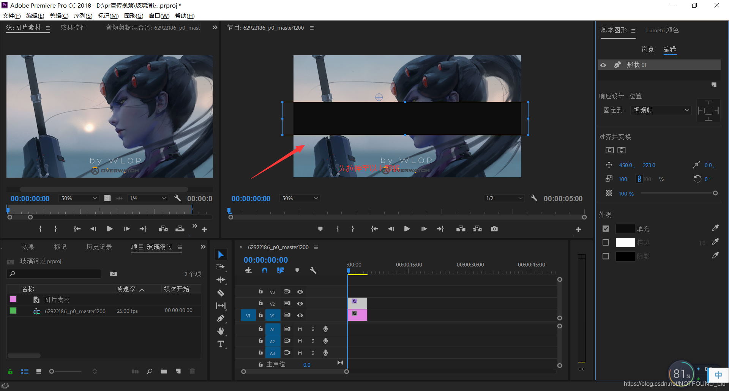Switch to 效果控件 tab
Screen dimensions: 729x391
point(73,27)
